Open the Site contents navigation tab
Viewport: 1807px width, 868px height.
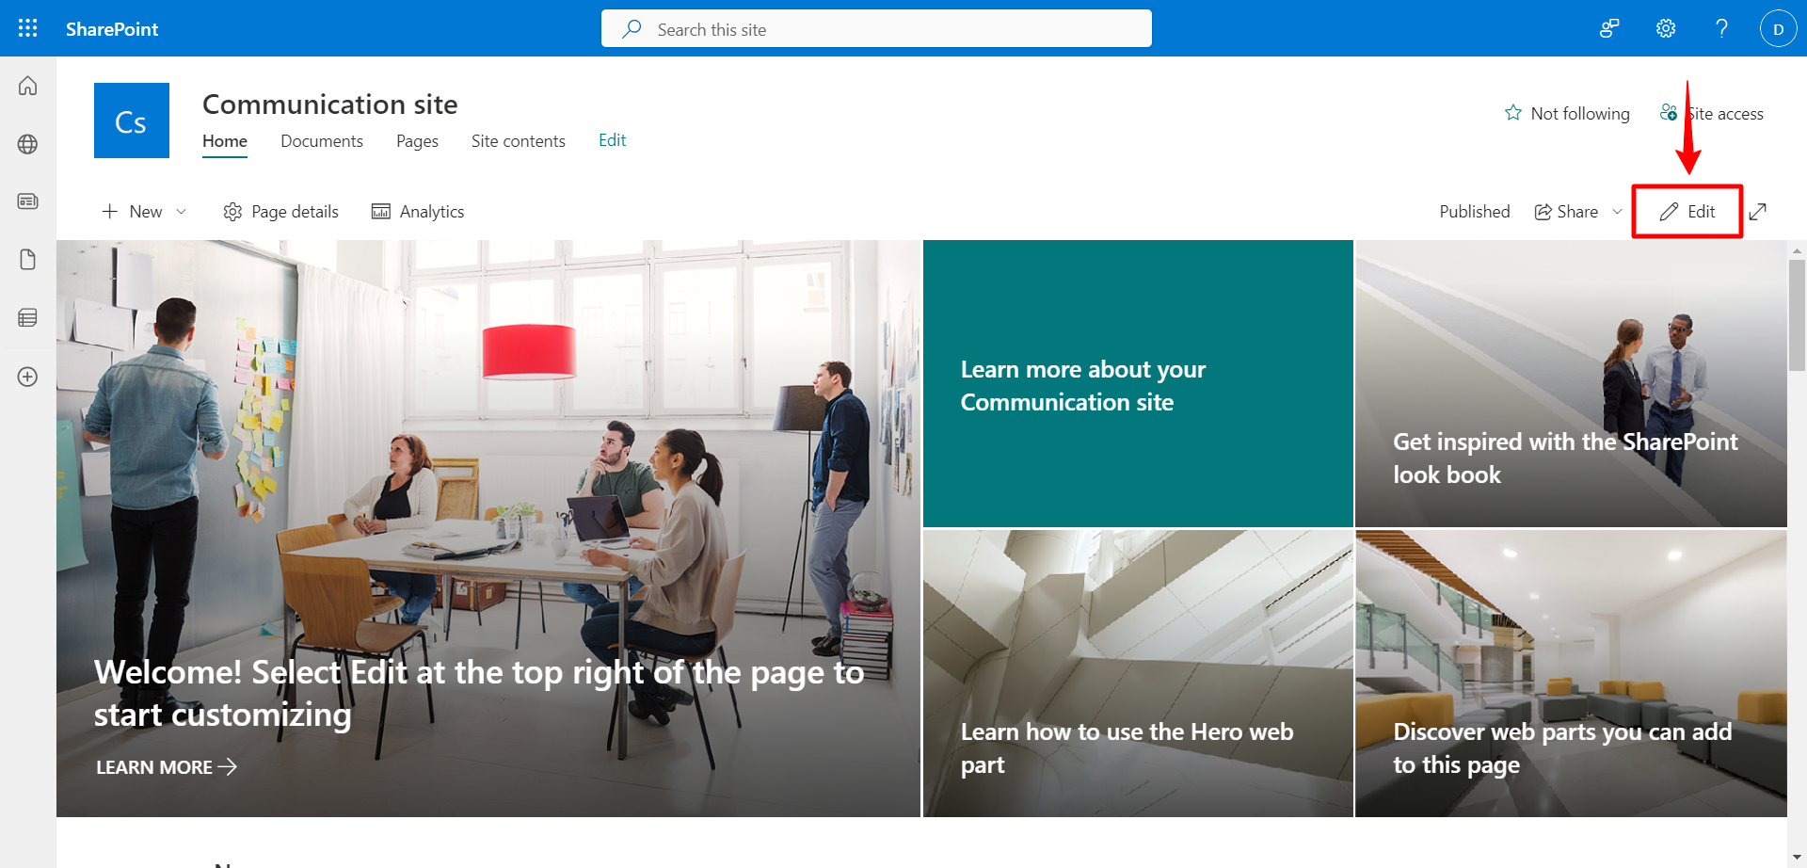click(519, 141)
